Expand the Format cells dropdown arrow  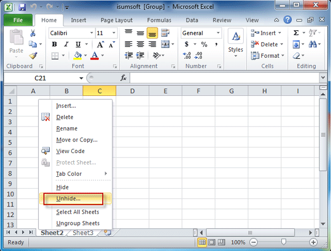[283, 56]
